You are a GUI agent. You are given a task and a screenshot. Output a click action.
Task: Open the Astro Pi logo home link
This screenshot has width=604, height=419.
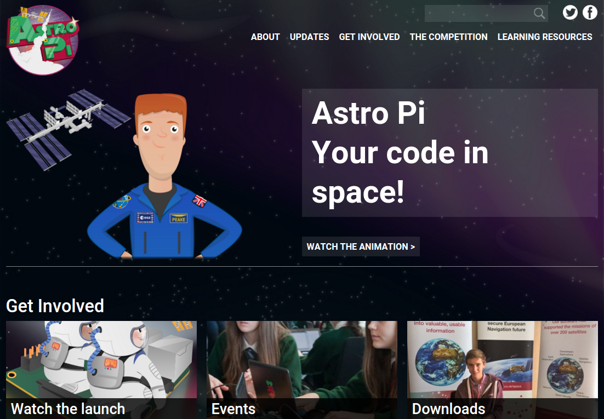point(43,39)
